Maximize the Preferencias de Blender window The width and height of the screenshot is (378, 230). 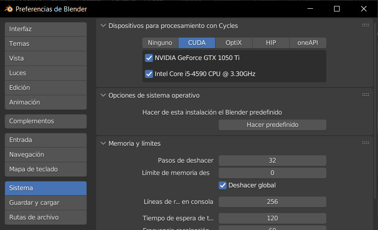coord(337,9)
